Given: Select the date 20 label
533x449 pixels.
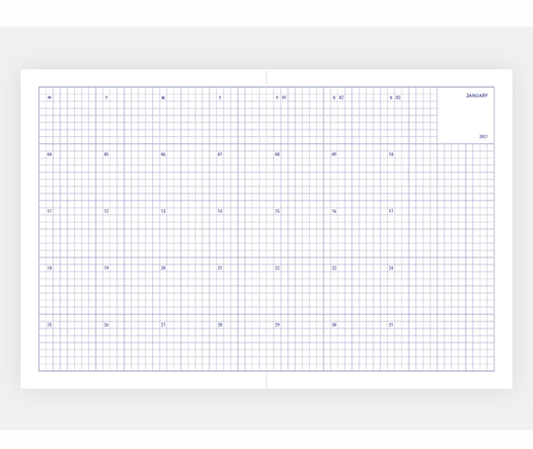Looking at the screenshot, I should coord(163,268).
